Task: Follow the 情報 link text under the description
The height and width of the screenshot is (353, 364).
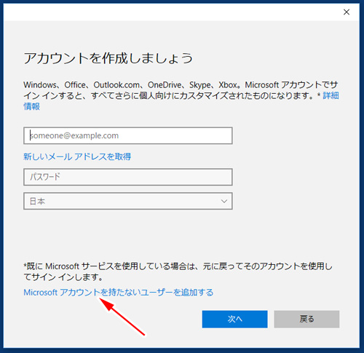Action: click(31, 106)
